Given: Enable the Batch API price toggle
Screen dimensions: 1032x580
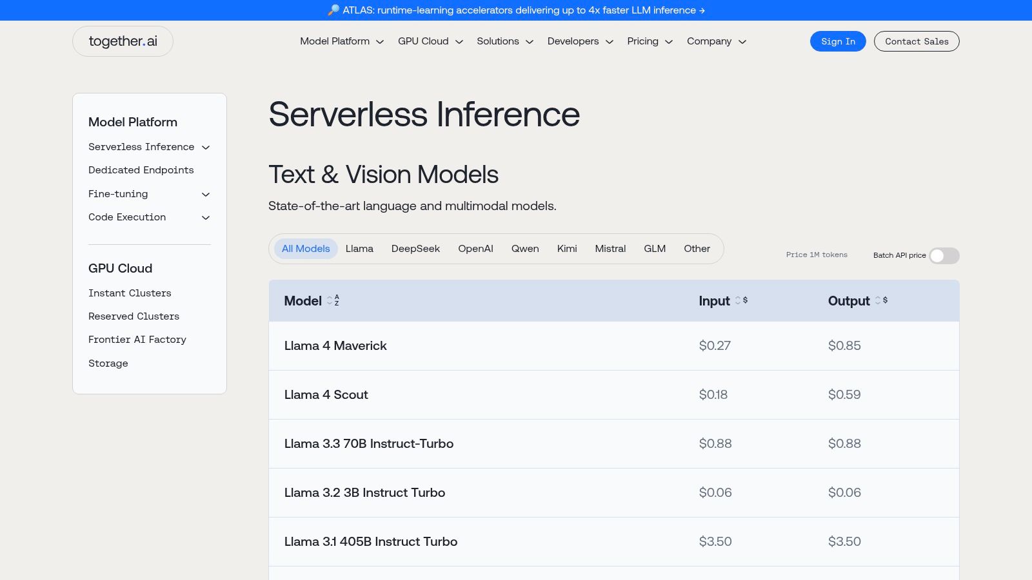Looking at the screenshot, I should pos(944,256).
